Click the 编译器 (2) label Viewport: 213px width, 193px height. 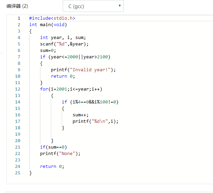pyautogui.click(x=17, y=6)
